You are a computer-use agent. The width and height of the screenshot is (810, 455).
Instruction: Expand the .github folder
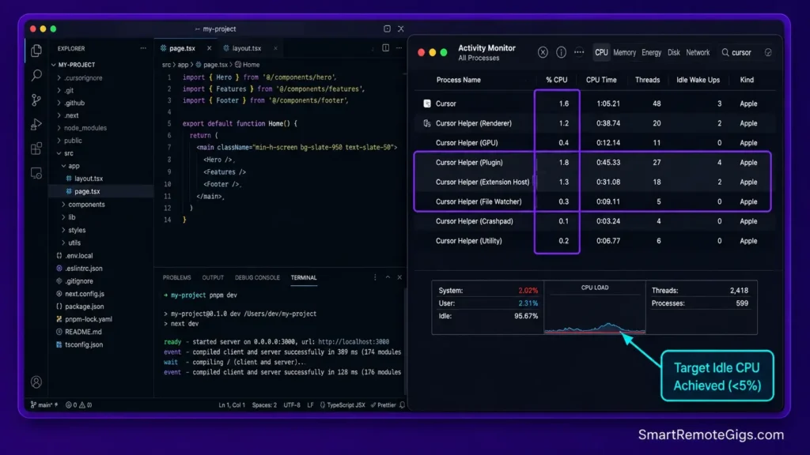click(71, 103)
